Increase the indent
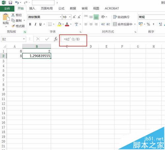Image resolution: width=165 pixels, height=150 pixels. tap(108, 24)
